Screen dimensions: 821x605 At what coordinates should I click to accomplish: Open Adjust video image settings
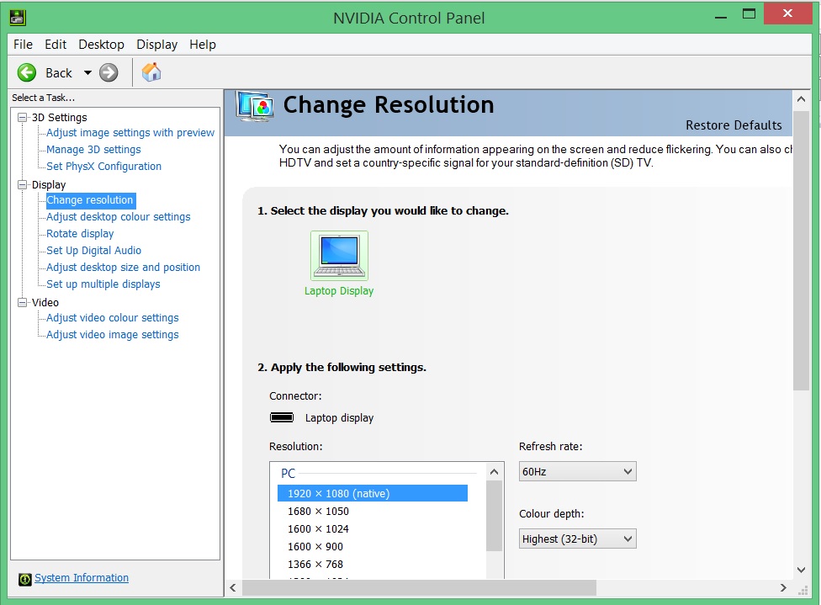click(x=113, y=334)
